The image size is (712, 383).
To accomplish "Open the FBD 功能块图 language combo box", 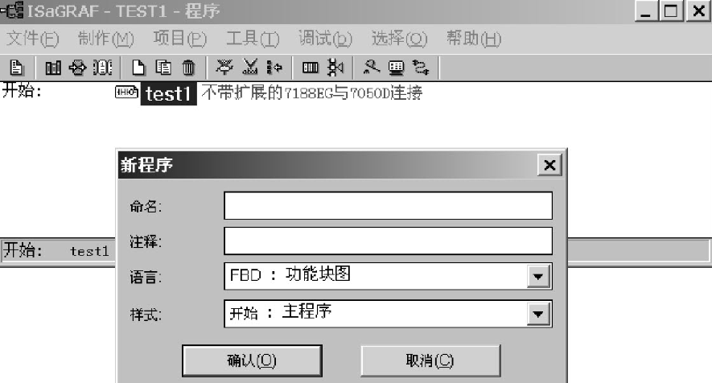I will pyautogui.click(x=389, y=276).
